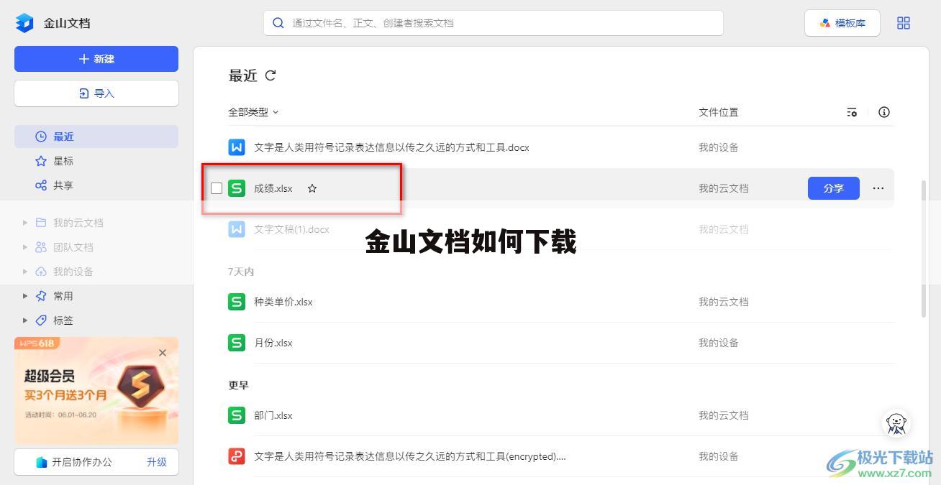The image size is (941, 485).
Task: Open 文字是人类用符号...工具.docx file
Action: pyautogui.click(x=391, y=147)
